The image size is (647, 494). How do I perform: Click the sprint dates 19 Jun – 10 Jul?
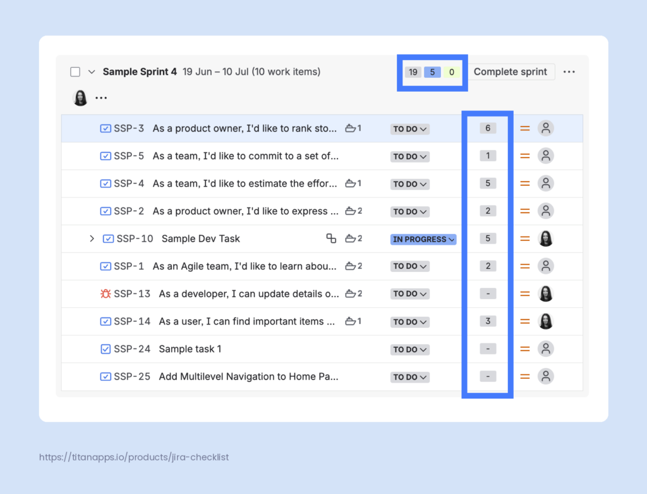(216, 72)
